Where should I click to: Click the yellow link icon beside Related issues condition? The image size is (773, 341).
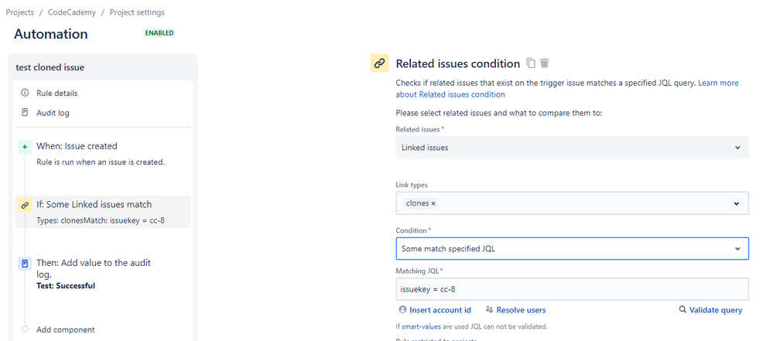(x=380, y=63)
